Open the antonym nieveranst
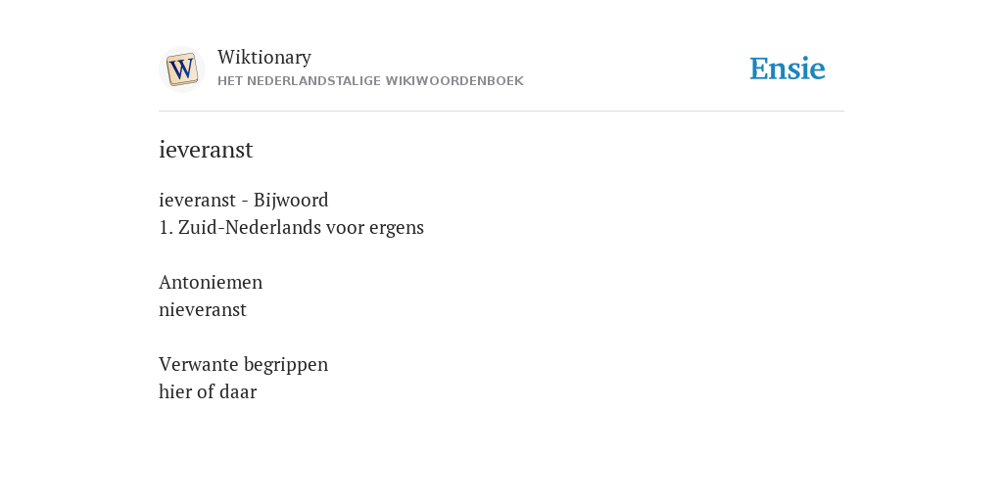Screen dimensions: 1003x501 [x=203, y=310]
